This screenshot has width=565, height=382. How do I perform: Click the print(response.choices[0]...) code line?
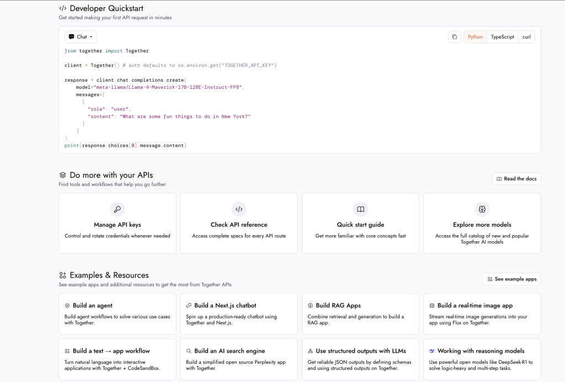pyautogui.click(x=125, y=146)
